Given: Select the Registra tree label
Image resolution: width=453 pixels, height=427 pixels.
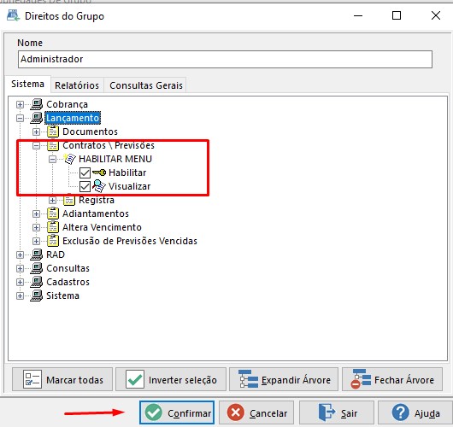Looking at the screenshot, I should click(x=97, y=200).
